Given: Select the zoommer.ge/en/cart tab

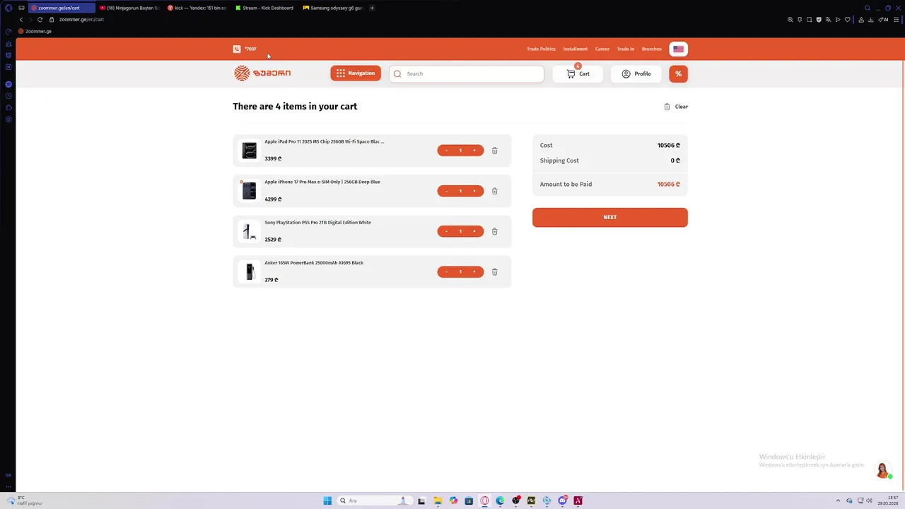Looking at the screenshot, I should pos(62,8).
